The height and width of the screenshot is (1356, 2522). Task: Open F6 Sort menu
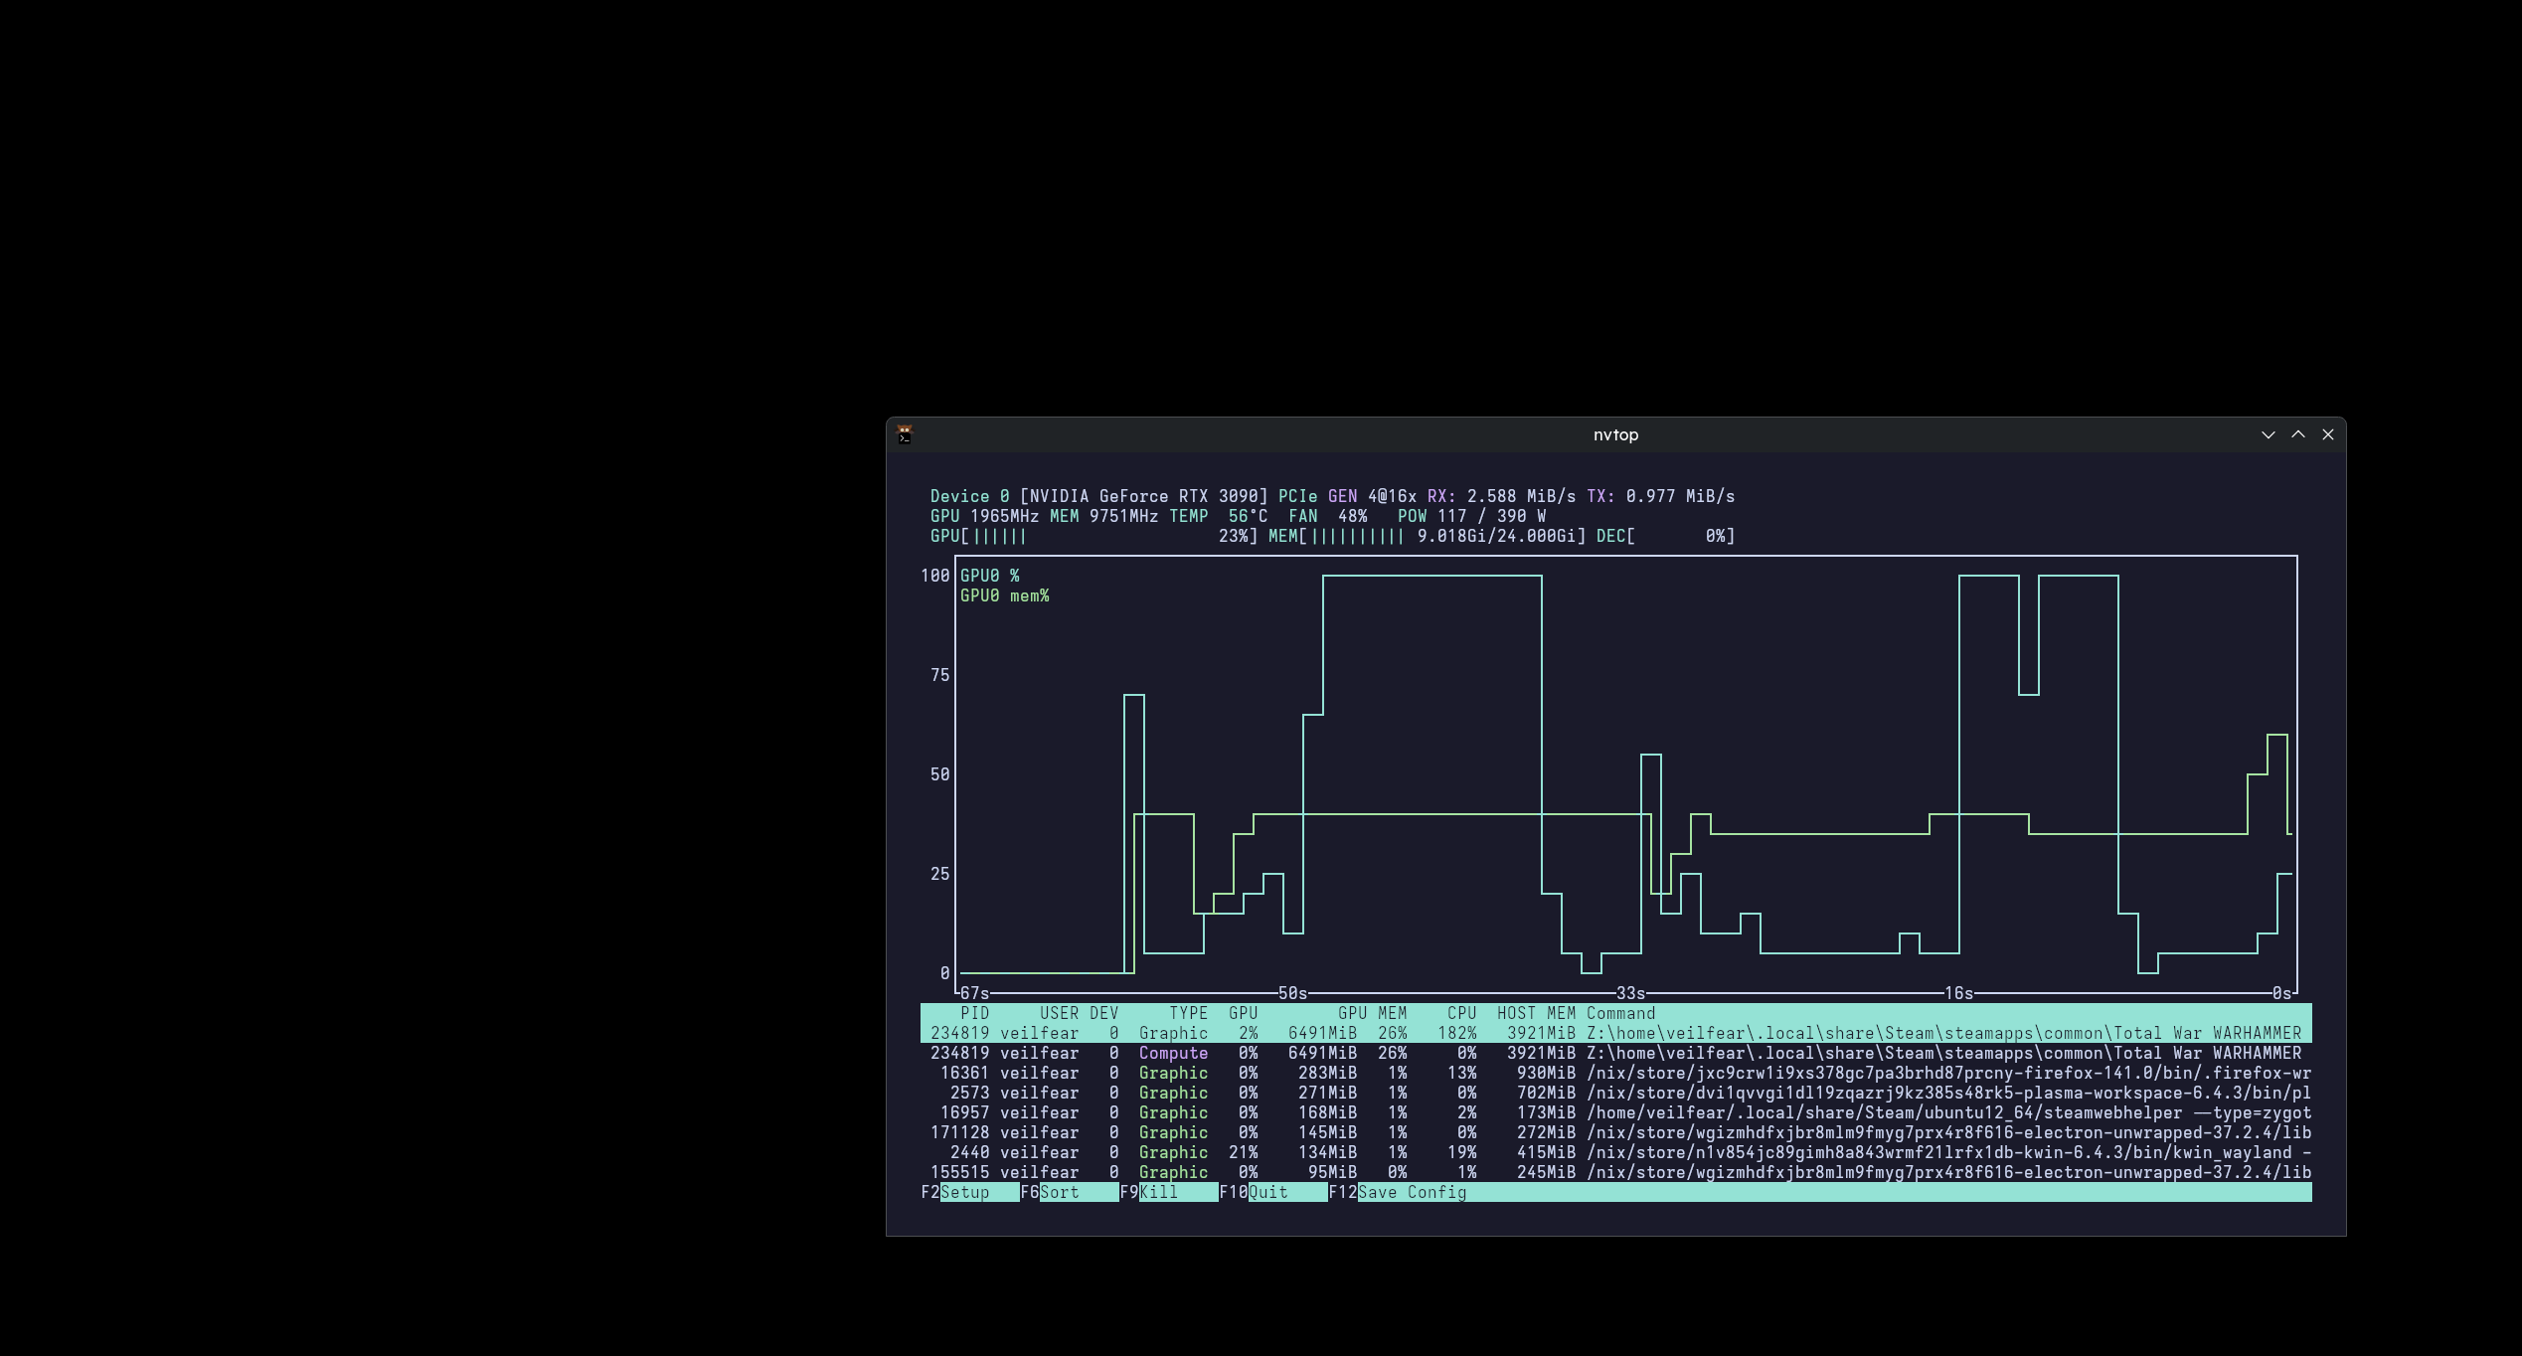(1060, 1192)
